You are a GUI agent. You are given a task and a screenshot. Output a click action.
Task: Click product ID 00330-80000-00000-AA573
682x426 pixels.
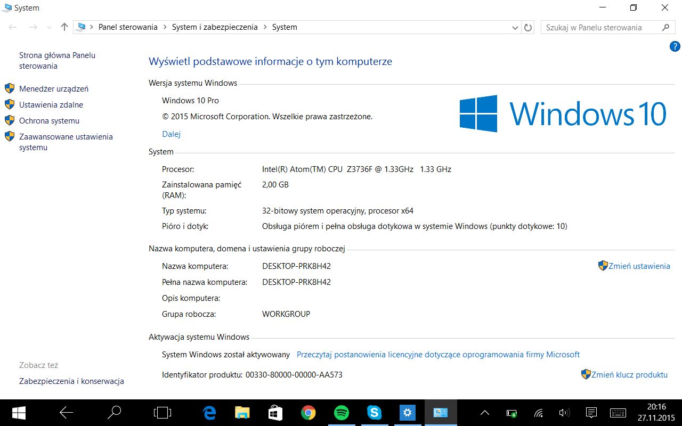pyautogui.click(x=294, y=375)
